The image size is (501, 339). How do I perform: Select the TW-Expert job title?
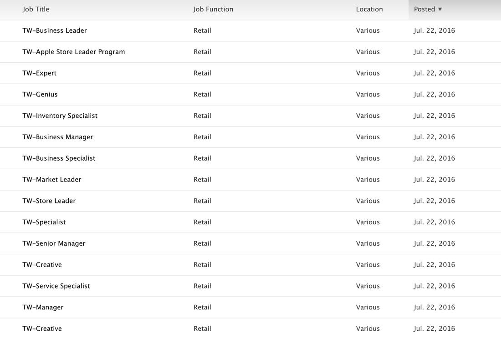(40, 73)
